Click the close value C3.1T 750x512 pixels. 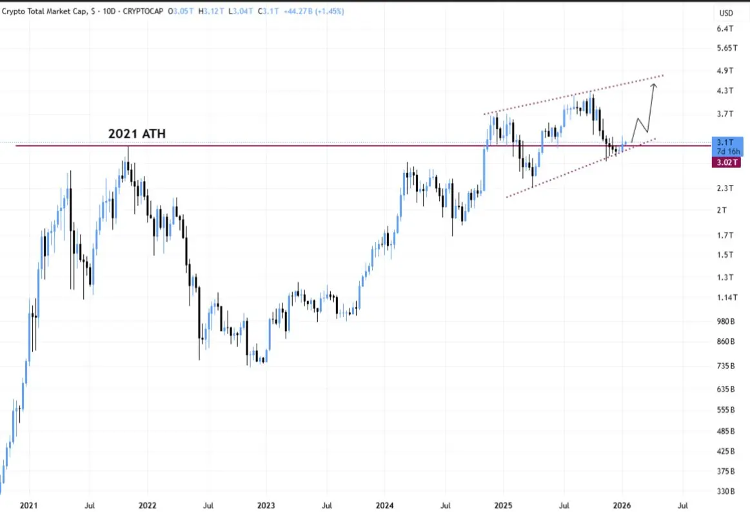click(x=268, y=11)
